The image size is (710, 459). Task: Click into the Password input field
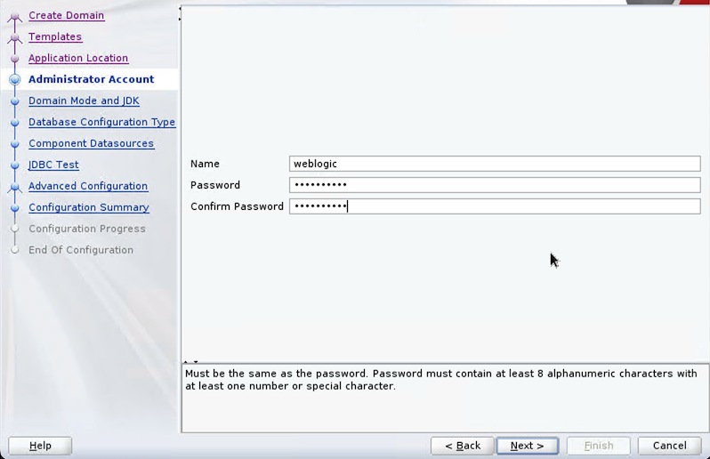click(x=495, y=185)
